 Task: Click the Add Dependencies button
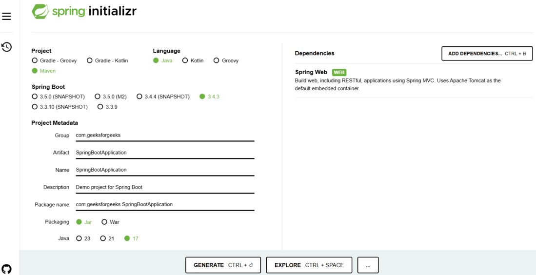click(487, 54)
